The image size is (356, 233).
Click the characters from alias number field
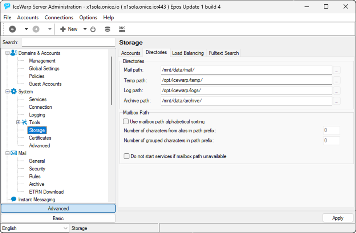(331, 130)
